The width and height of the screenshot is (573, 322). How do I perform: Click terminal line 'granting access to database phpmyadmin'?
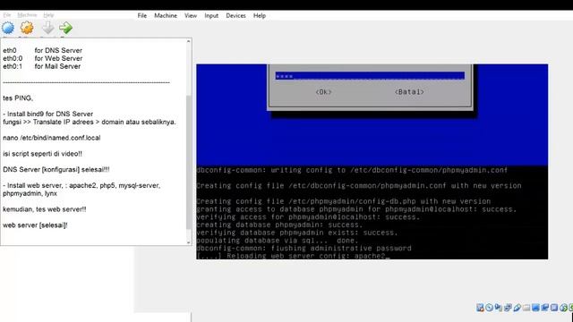pos(356,209)
